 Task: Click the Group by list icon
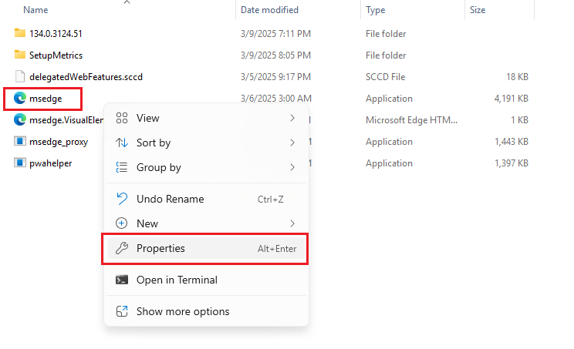coord(122,167)
